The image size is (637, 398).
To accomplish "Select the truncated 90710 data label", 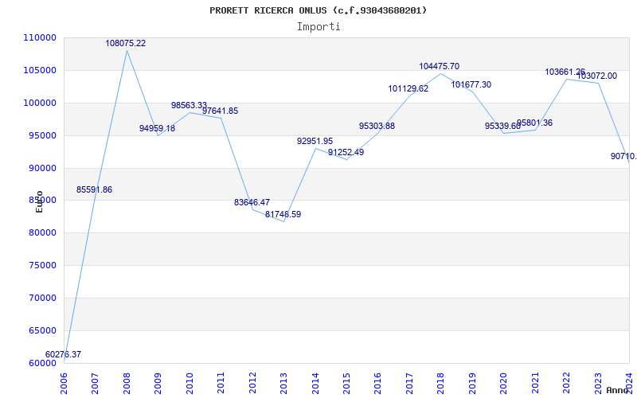I will point(623,156).
